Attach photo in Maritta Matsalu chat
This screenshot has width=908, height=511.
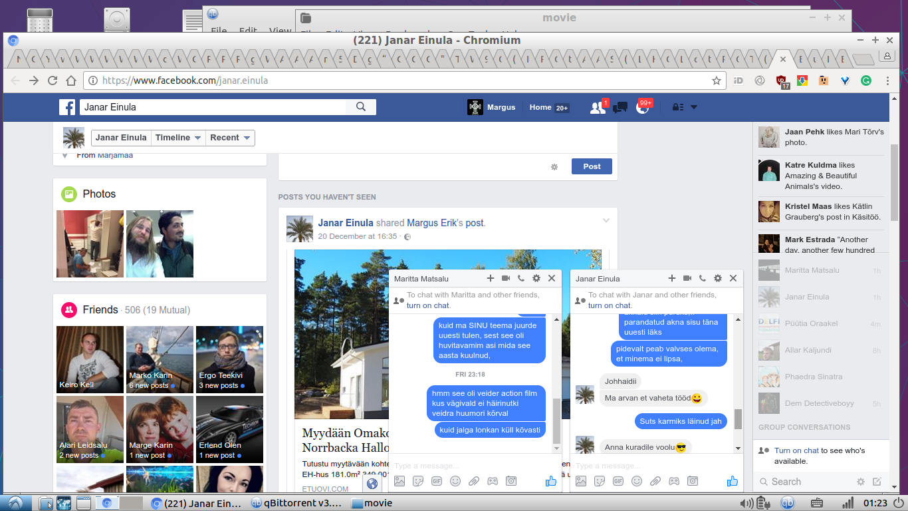(399, 481)
